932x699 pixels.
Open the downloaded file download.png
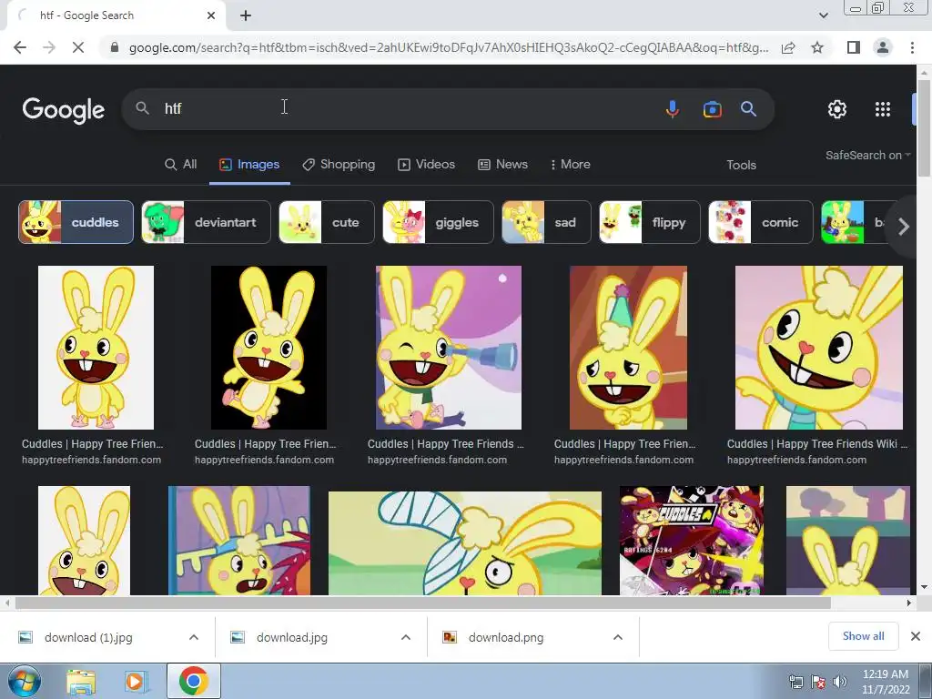506,638
